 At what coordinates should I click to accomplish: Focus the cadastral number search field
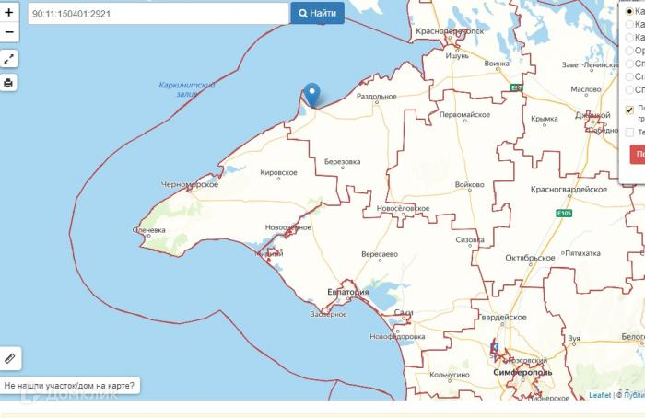pyautogui.click(x=158, y=14)
